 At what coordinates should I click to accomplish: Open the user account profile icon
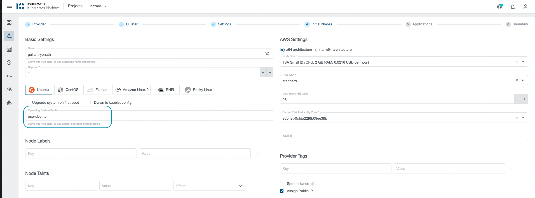click(x=525, y=7)
